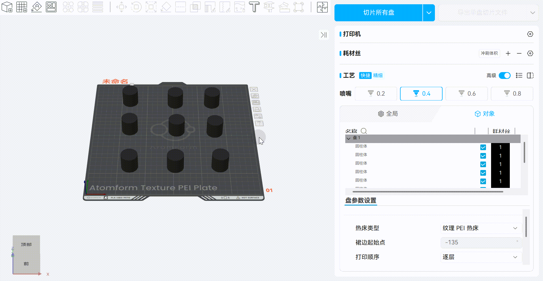Screen dimensions: 543x281
Task: Click the filament color cell of first 圆柱体
Action: pyautogui.click(x=500, y=147)
